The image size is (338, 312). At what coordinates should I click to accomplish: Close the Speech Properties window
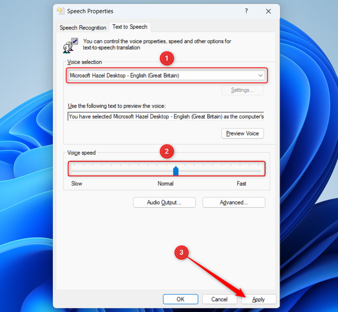268,11
